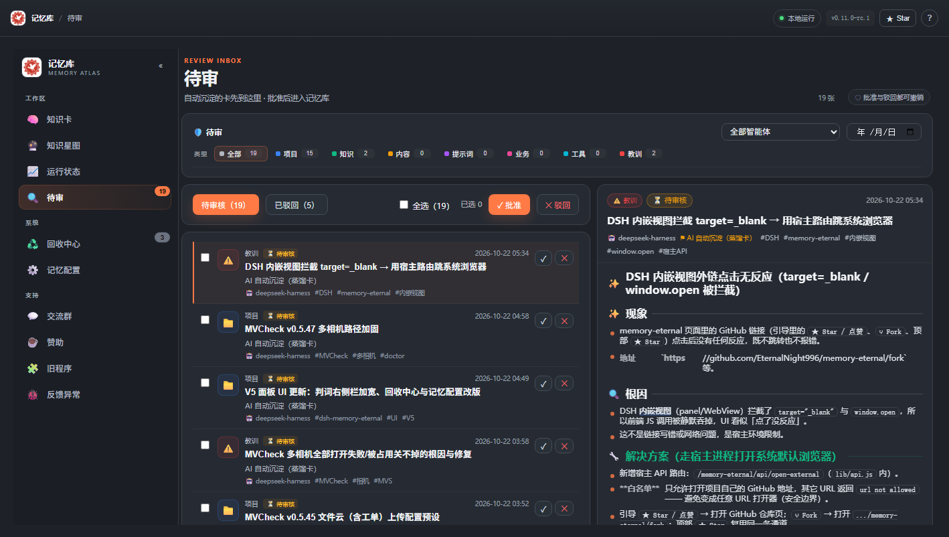
Task: Open 交流群 in the sidebar
Action: coord(95,316)
